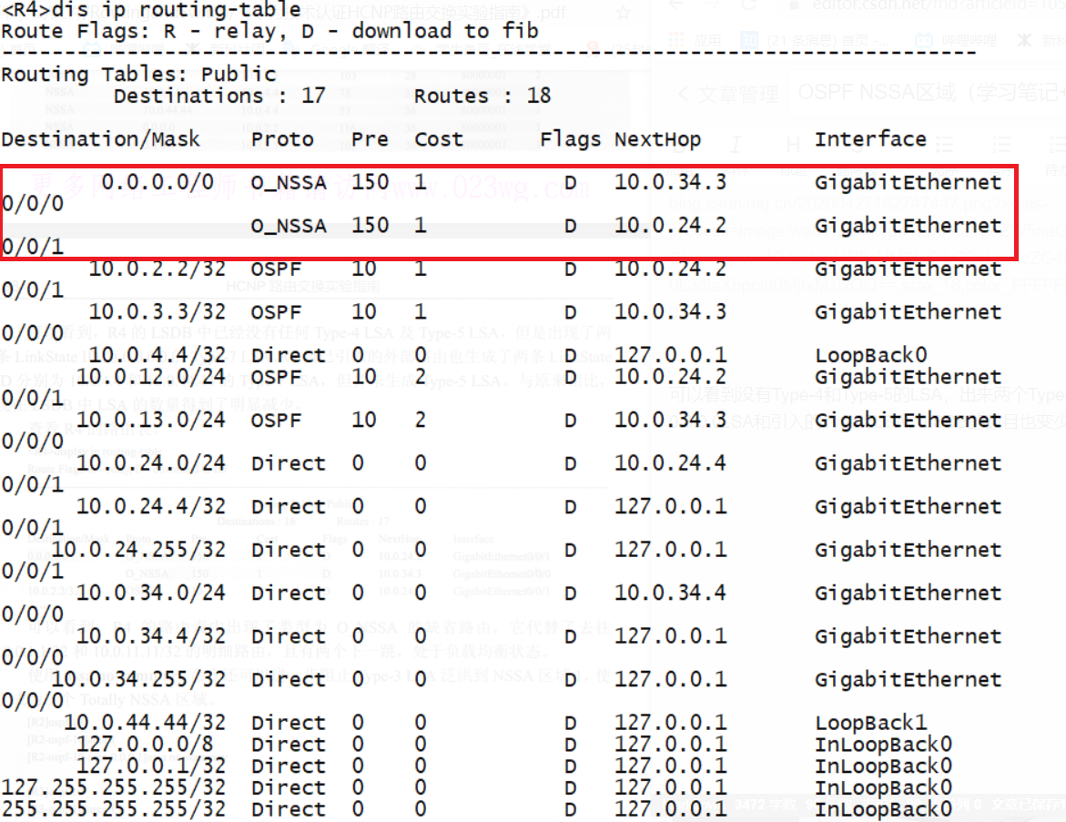1066x822 pixels.
Task: Open the address bar security lock panel
Action: (794, 9)
